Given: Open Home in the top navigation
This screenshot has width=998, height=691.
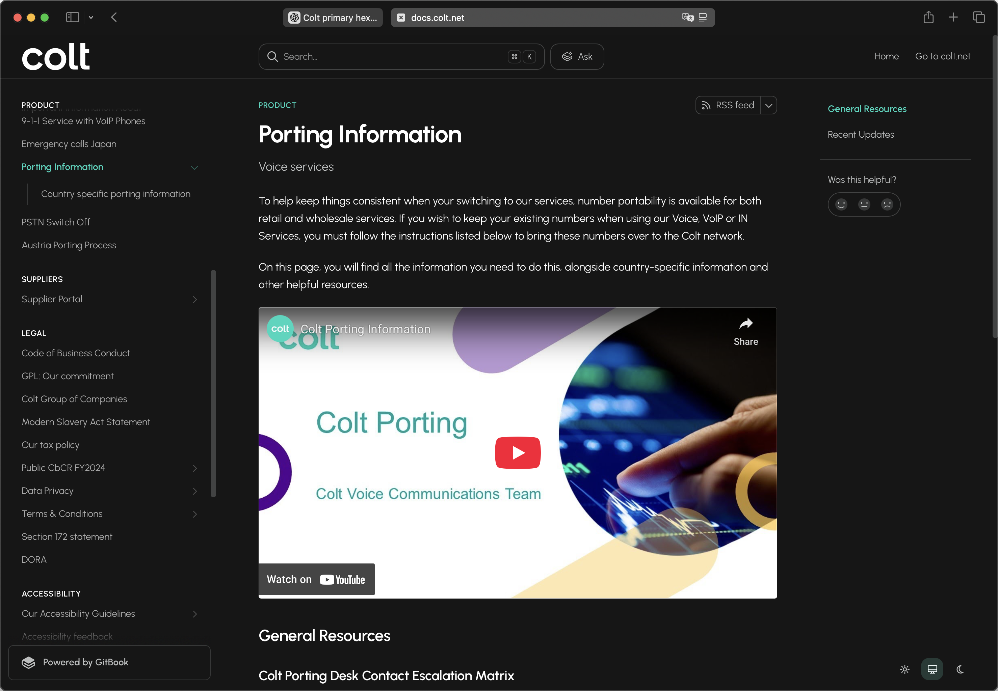Looking at the screenshot, I should pos(886,56).
